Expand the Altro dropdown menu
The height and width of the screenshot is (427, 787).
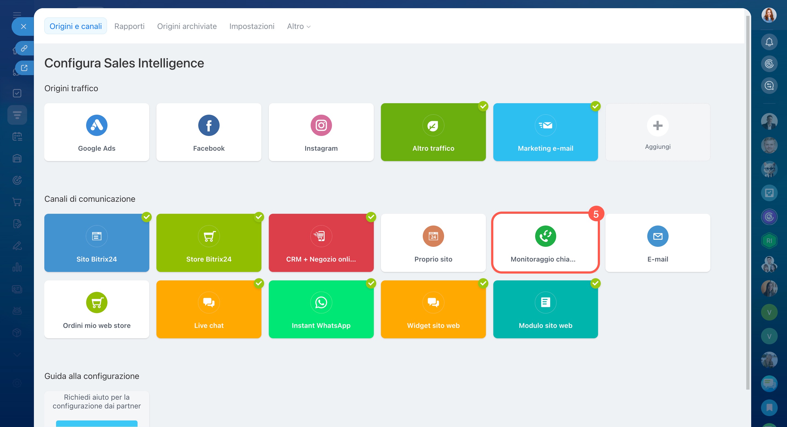point(299,26)
